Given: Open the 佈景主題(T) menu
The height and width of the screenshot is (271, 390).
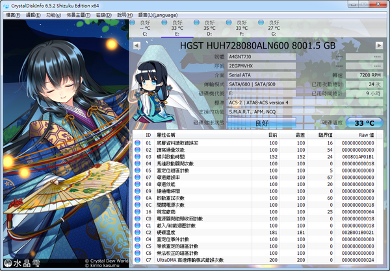Looking at the screenshot, I should coord(79,15).
